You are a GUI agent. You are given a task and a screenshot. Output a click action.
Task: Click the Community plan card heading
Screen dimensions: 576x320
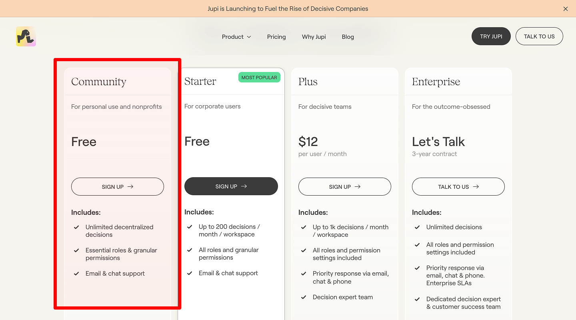tap(98, 82)
